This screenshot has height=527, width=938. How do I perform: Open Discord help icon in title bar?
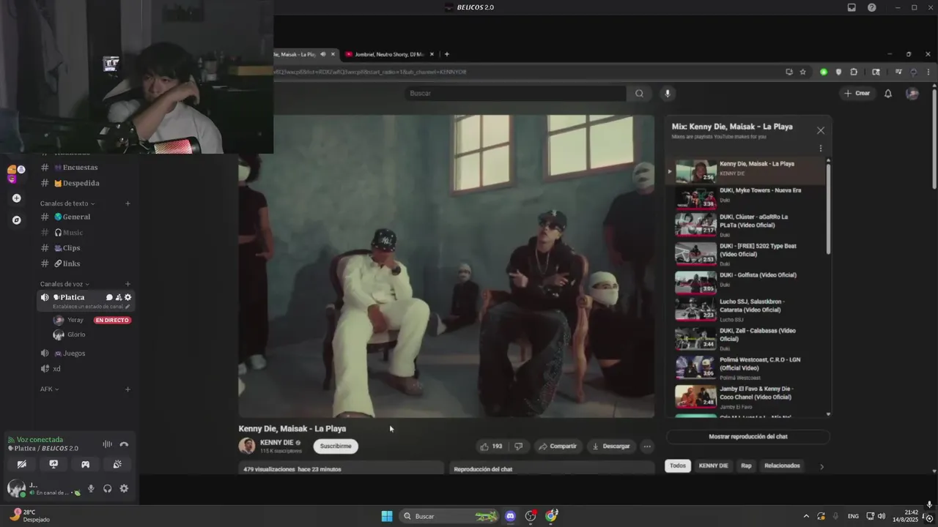(871, 7)
